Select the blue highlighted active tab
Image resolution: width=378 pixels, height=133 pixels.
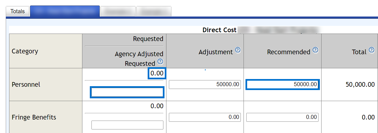click(65, 11)
